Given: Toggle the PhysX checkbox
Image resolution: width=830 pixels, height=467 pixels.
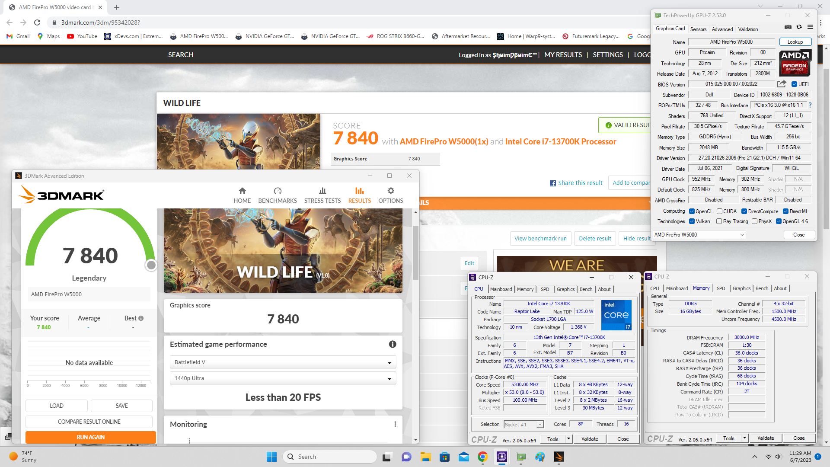Looking at the screenshot, I should point(754,221).
